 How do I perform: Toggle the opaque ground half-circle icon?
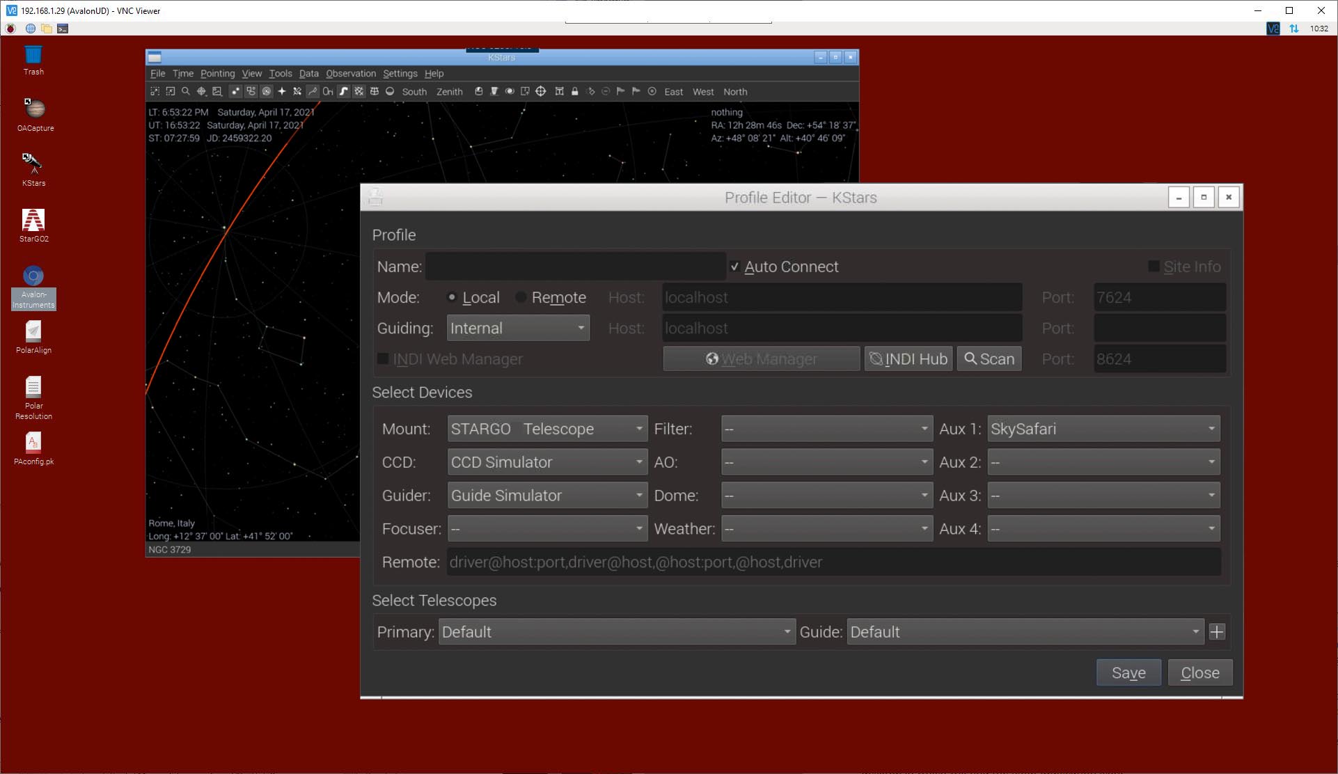[x=390, y=91]
